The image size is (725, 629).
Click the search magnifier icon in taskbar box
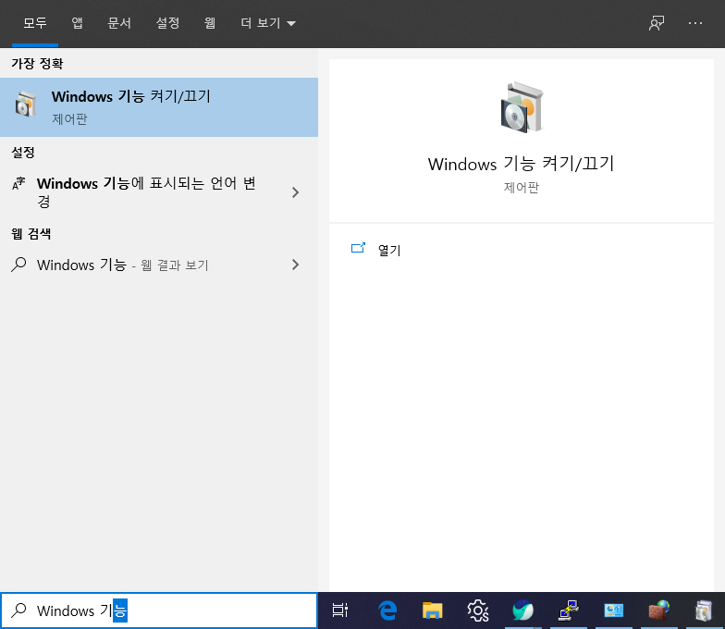point(18,610)
